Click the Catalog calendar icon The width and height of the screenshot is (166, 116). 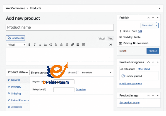(120, 43)
